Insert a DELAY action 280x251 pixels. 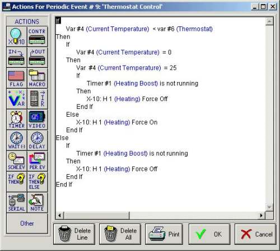[37, 140]
